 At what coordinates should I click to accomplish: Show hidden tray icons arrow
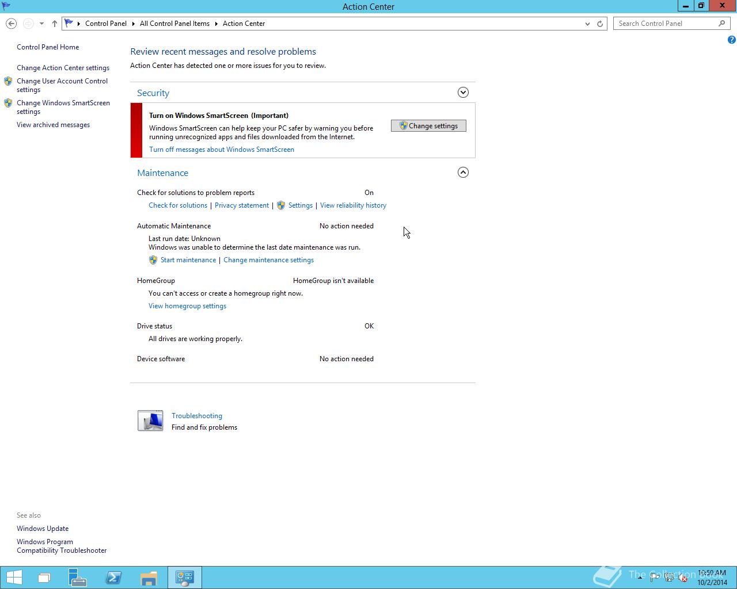pyautogui.click(x=640, y=577)
